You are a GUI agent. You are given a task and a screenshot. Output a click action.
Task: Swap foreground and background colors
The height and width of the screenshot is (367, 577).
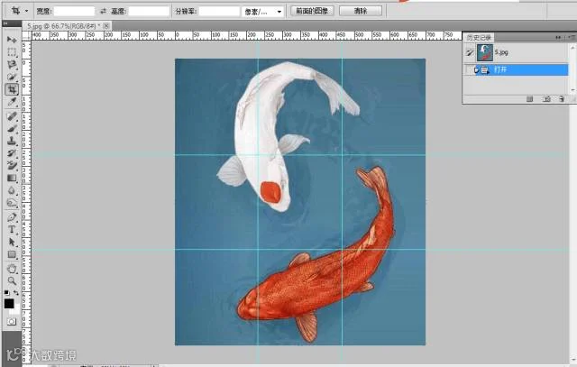(x=16, y=293)
